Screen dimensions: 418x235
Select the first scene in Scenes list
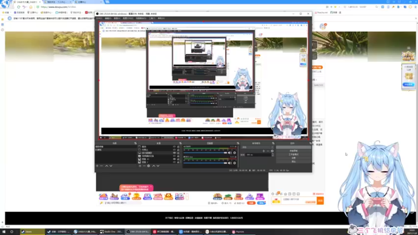[x=115, y=147]
